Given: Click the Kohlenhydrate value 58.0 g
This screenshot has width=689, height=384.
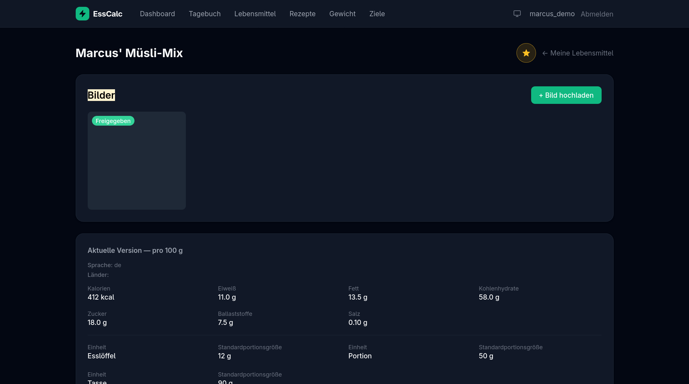Looking at the screenshot, I should pyautogui.click(x=489, y=297).
